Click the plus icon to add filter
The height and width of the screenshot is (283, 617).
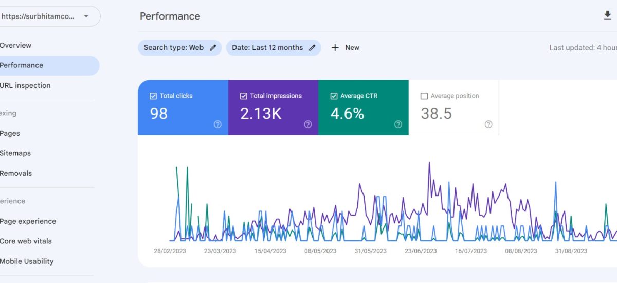(335, 48)
